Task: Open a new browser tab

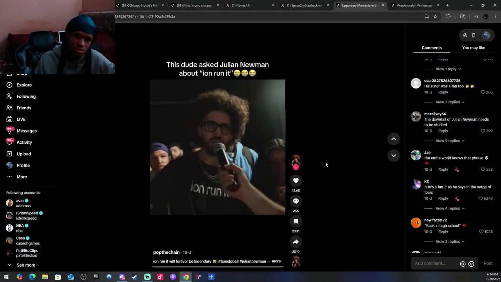Action: pyautogui.click(x=447, y=5)
